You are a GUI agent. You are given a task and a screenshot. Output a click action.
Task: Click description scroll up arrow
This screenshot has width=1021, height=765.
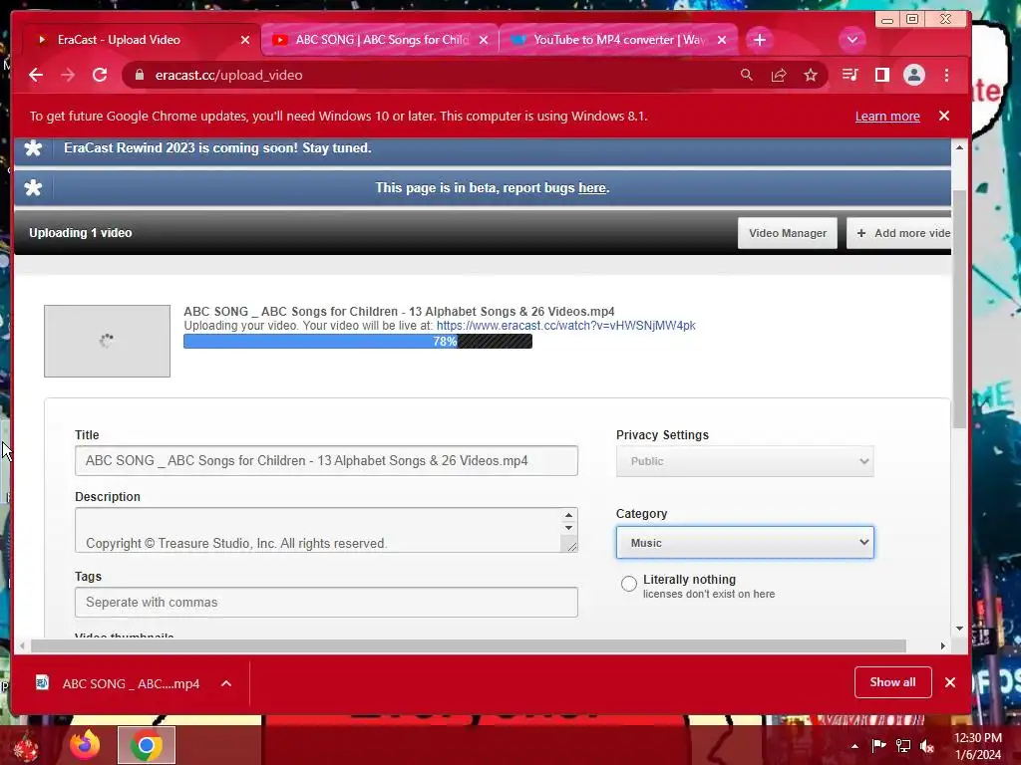point(568,515)
